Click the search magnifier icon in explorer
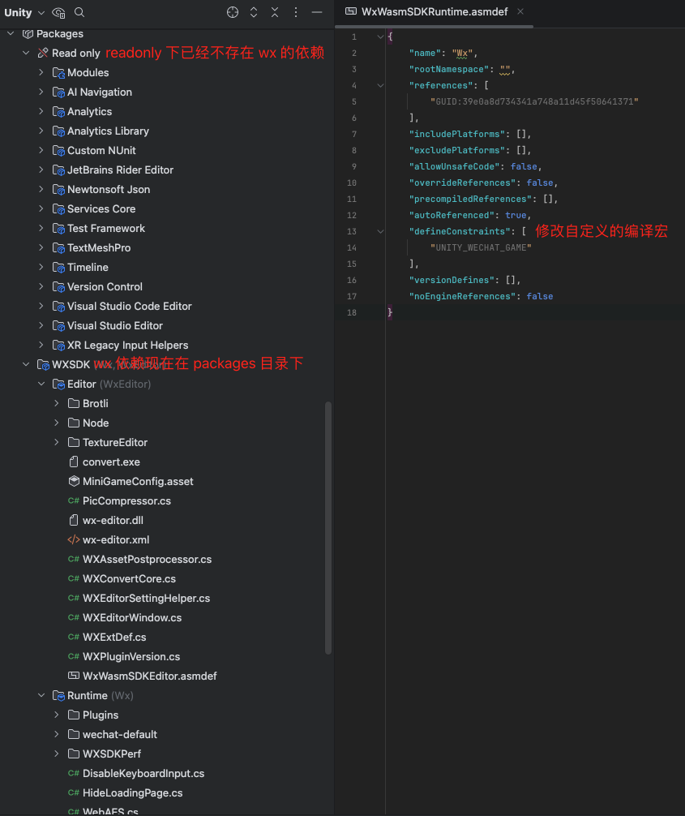685x816 pixels. click(x=79, y=12)
